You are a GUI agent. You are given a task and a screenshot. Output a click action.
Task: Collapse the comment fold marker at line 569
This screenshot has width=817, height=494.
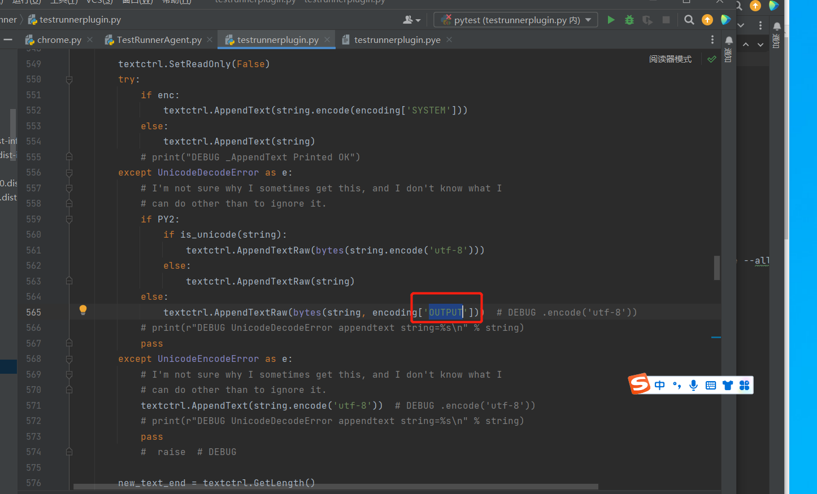tap(69, 374)
